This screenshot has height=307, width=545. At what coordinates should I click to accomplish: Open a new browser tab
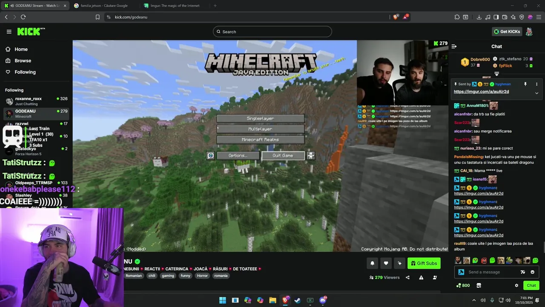(x=215, y=6)
